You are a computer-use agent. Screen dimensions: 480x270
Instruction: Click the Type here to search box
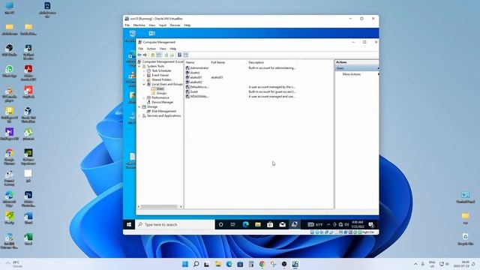click(x=175, y=225)
